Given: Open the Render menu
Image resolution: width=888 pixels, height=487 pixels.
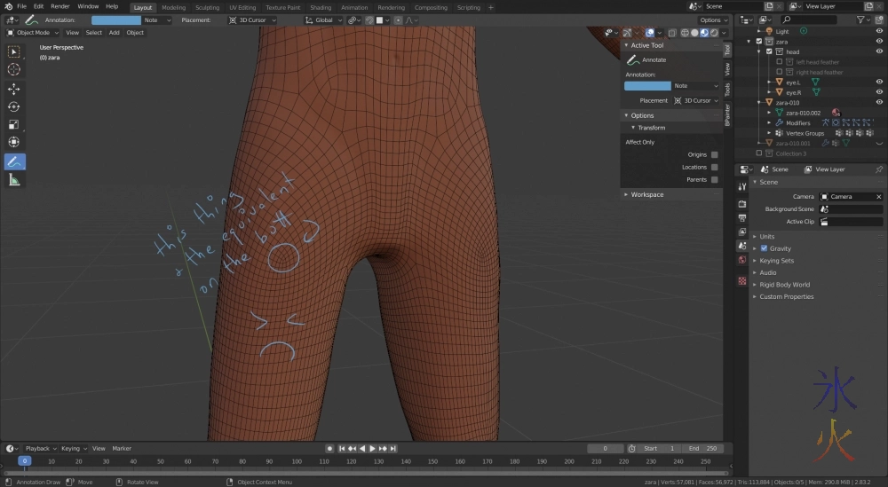Looking at the screenshot, I should (x=60, y=6).
